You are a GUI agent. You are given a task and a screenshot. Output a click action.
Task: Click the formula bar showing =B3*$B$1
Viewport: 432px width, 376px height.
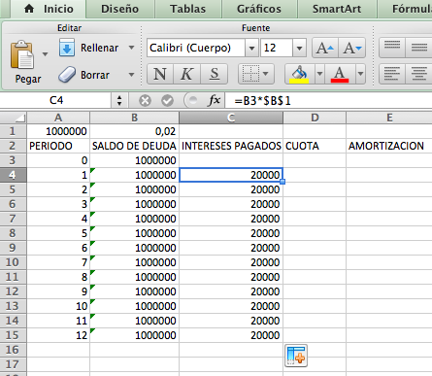328,101
